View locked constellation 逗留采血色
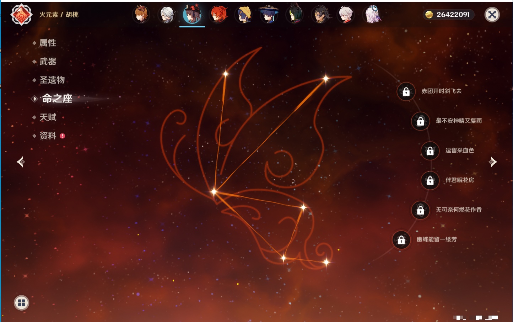 tap(430, 151)
